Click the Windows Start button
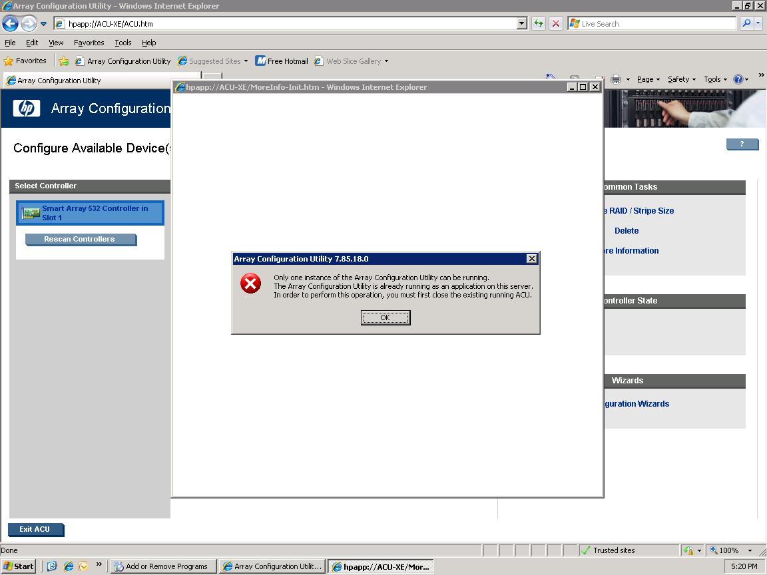Viewport: 767px width, 575px height. (x=19, y=566)
